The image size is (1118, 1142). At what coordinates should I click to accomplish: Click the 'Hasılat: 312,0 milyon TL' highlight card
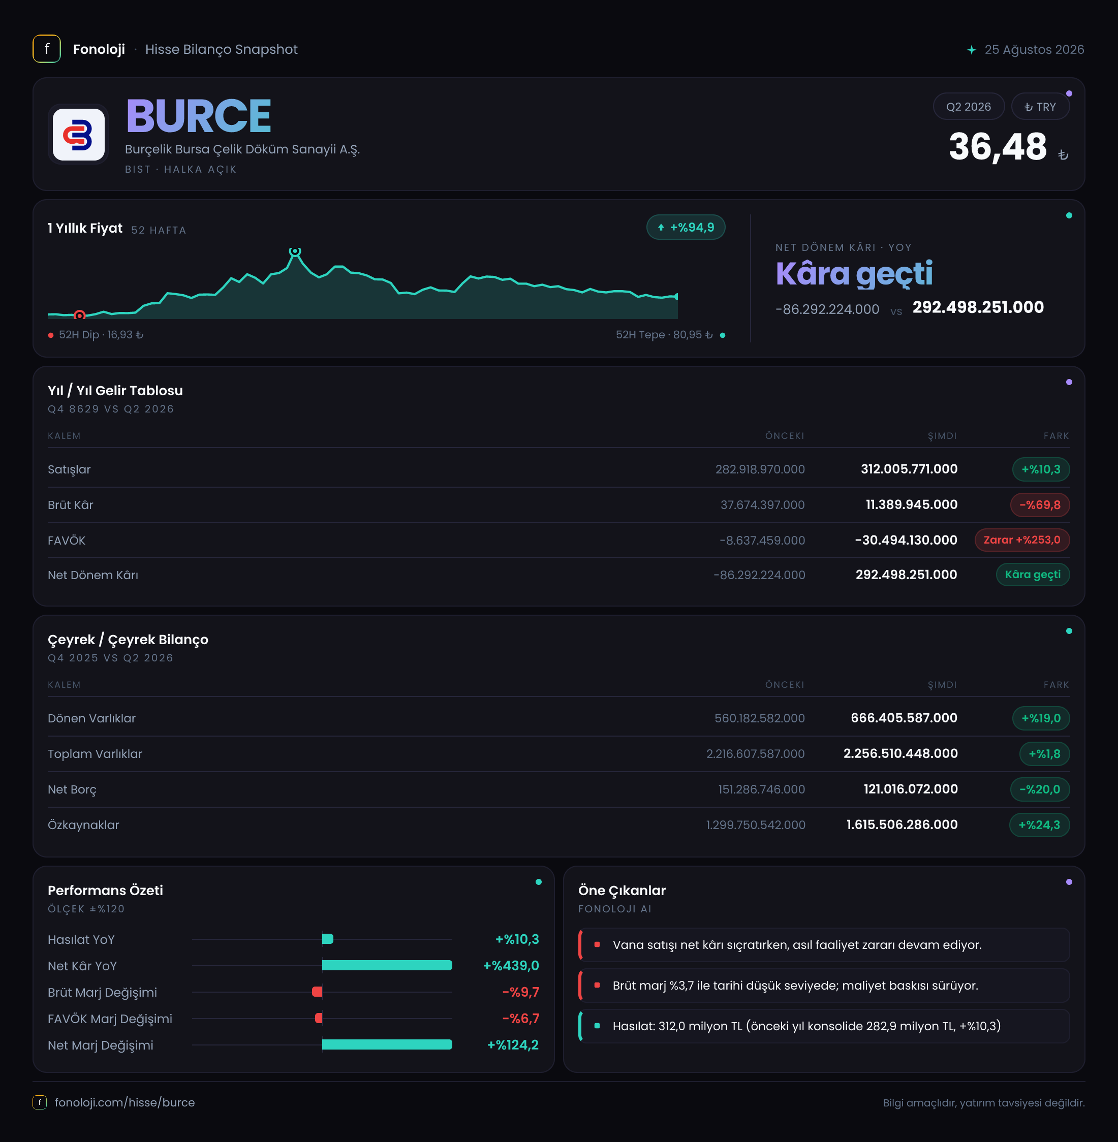click(x=824, y=1026)
